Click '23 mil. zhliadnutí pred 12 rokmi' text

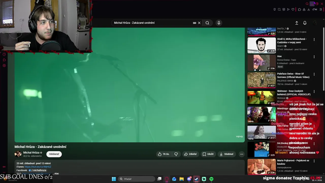coord(34,163)
